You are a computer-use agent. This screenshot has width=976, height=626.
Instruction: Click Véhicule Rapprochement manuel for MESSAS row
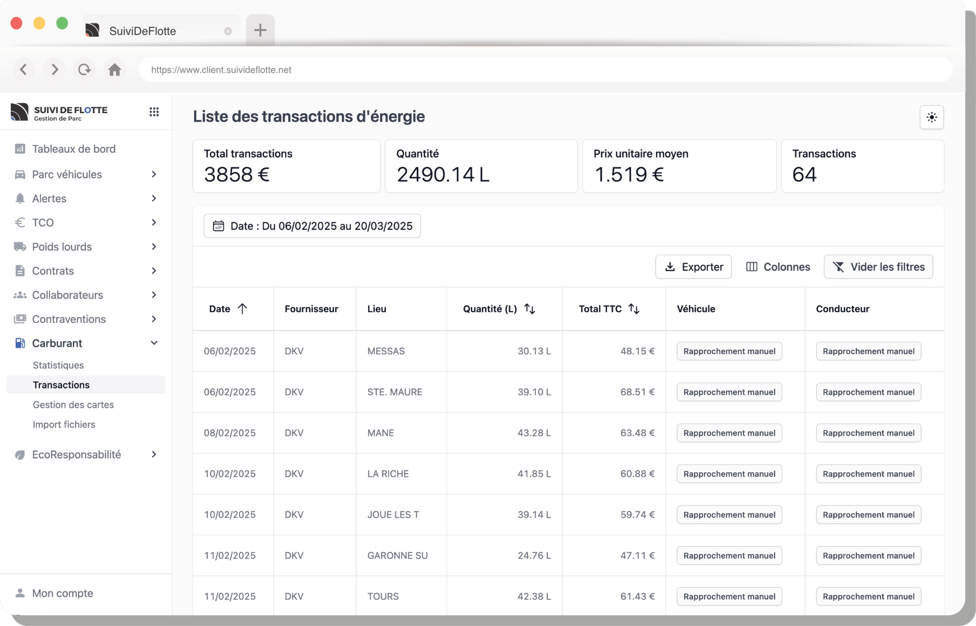point(730,351)
